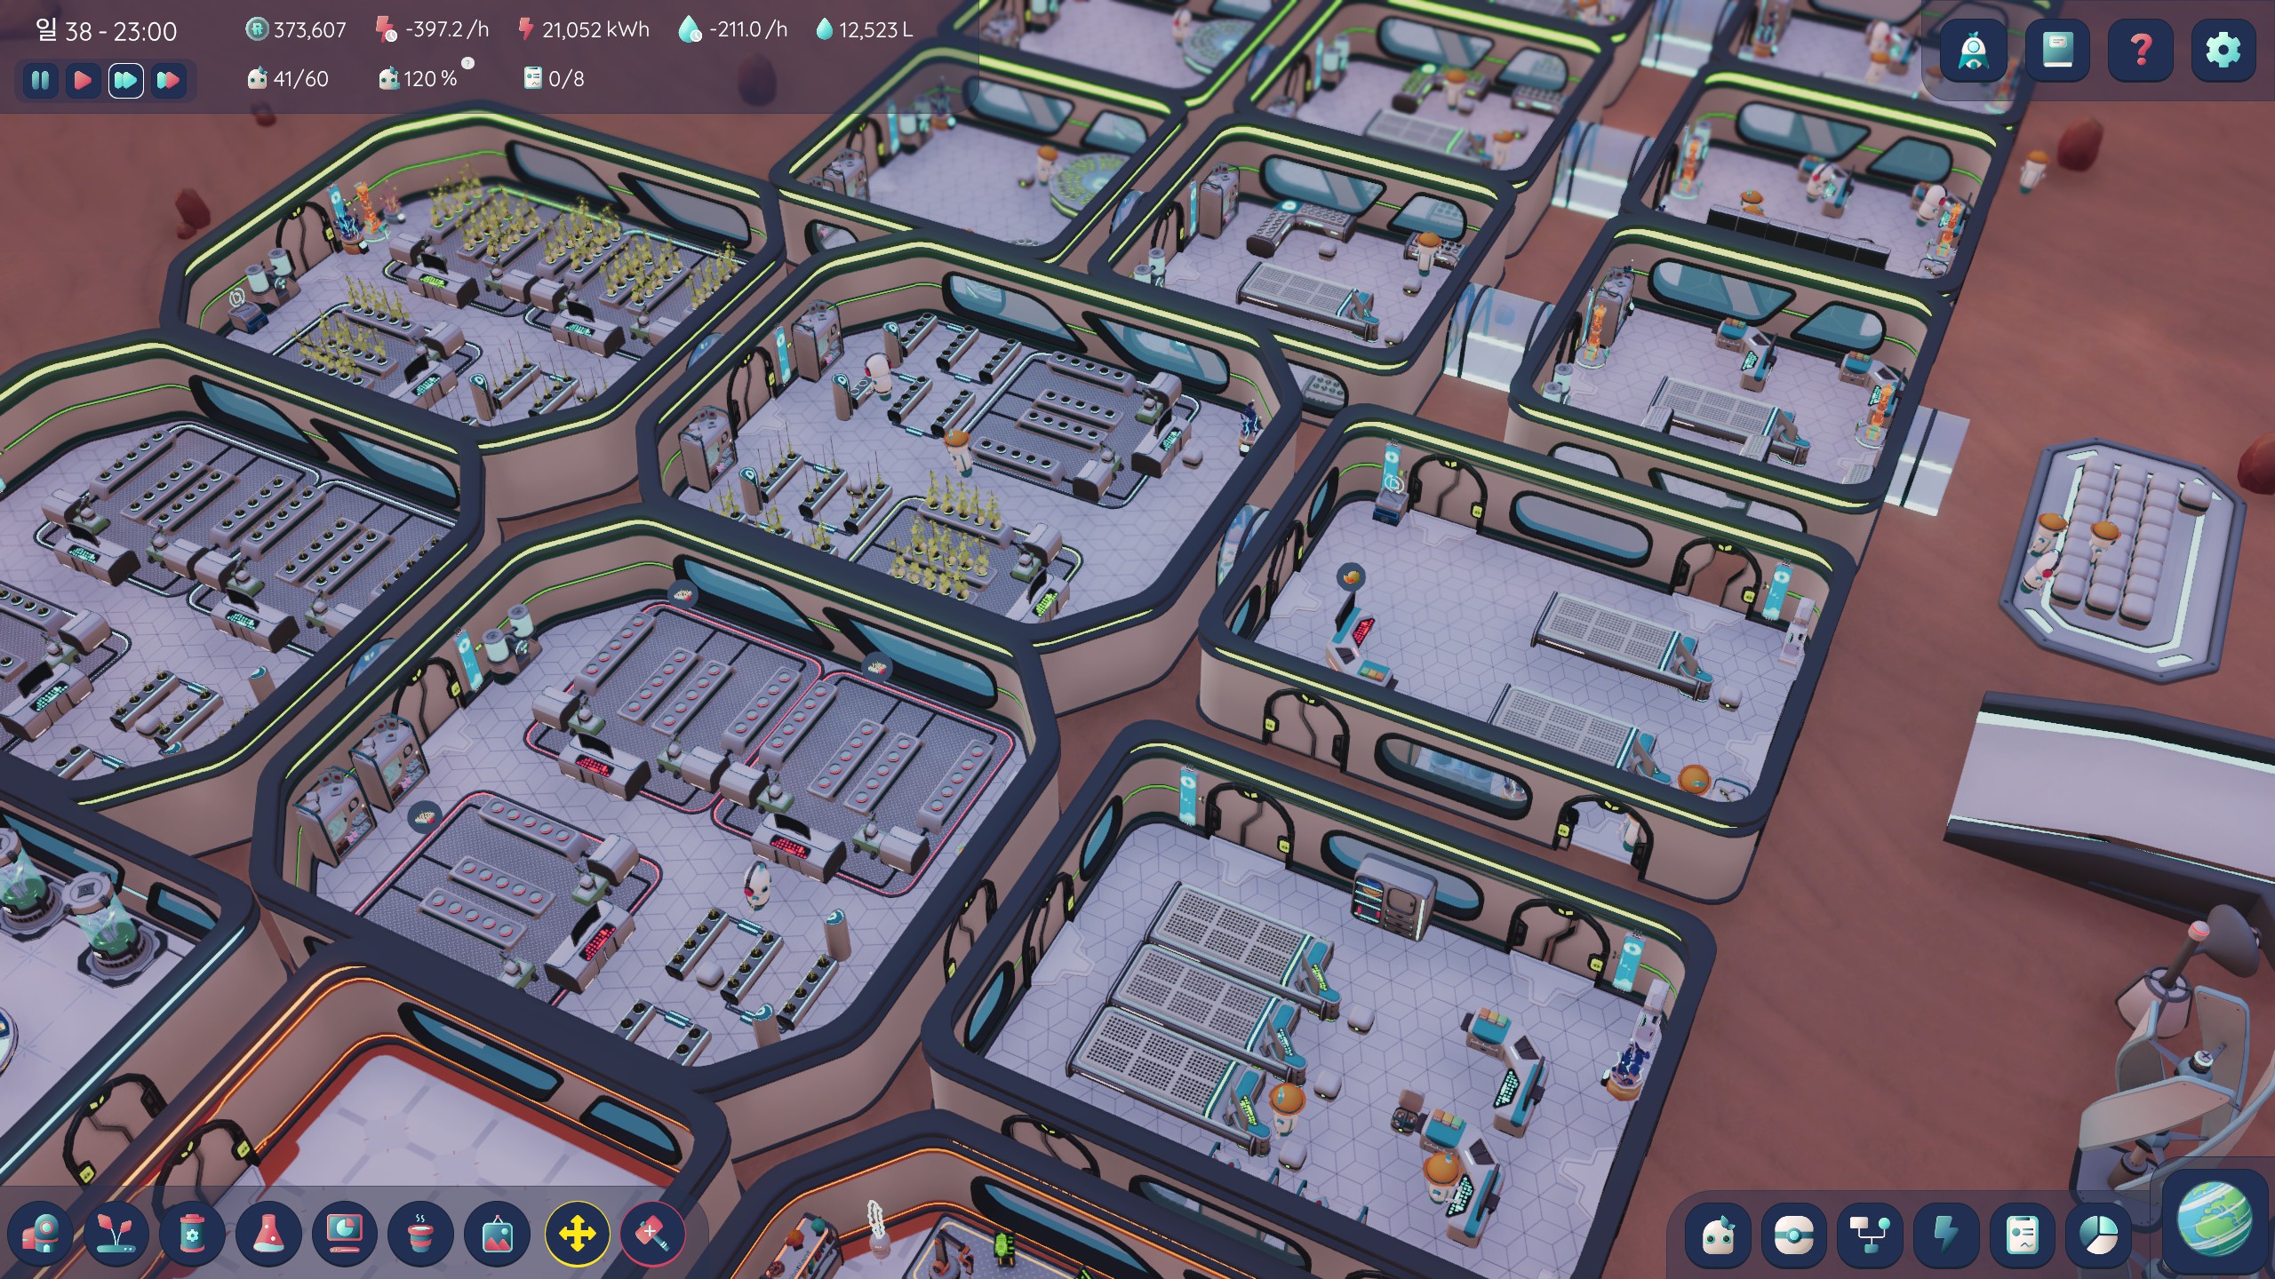
Task: Open the plant farming build category
Action: pyautogui.click(x=116, y=1234)
